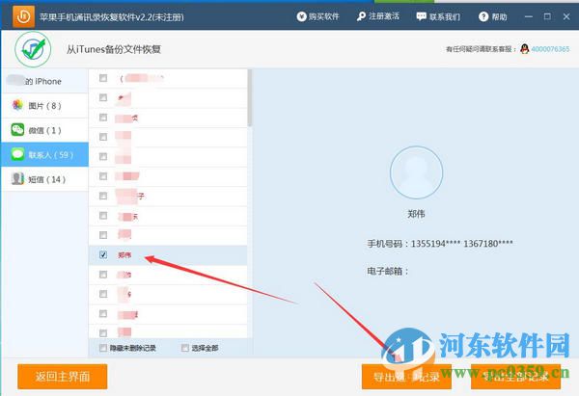Click the 手机号码 phone number line

coord(440,244)
